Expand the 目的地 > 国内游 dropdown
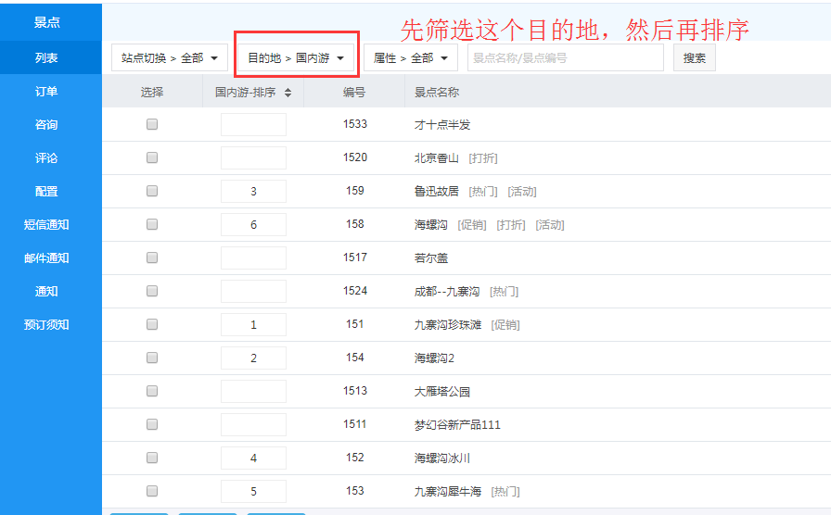 click(296, 57)
